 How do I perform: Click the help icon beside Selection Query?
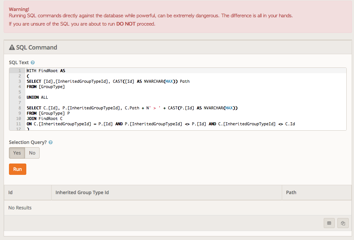(51, 142)
